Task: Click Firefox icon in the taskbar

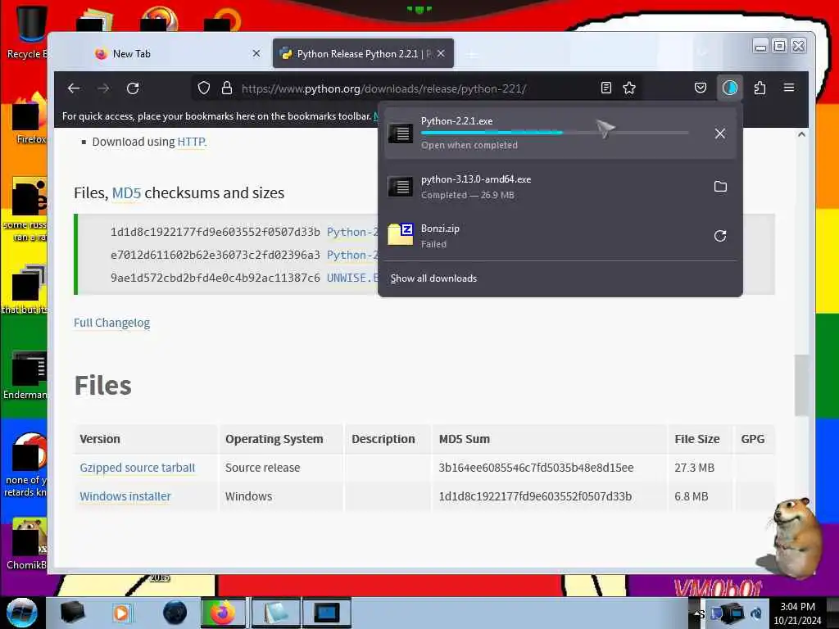Action: [x=223, y=613]
